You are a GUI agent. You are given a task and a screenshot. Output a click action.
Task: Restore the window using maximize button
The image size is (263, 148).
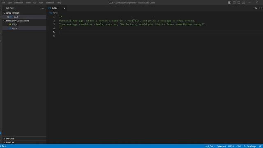coord(257,3)
